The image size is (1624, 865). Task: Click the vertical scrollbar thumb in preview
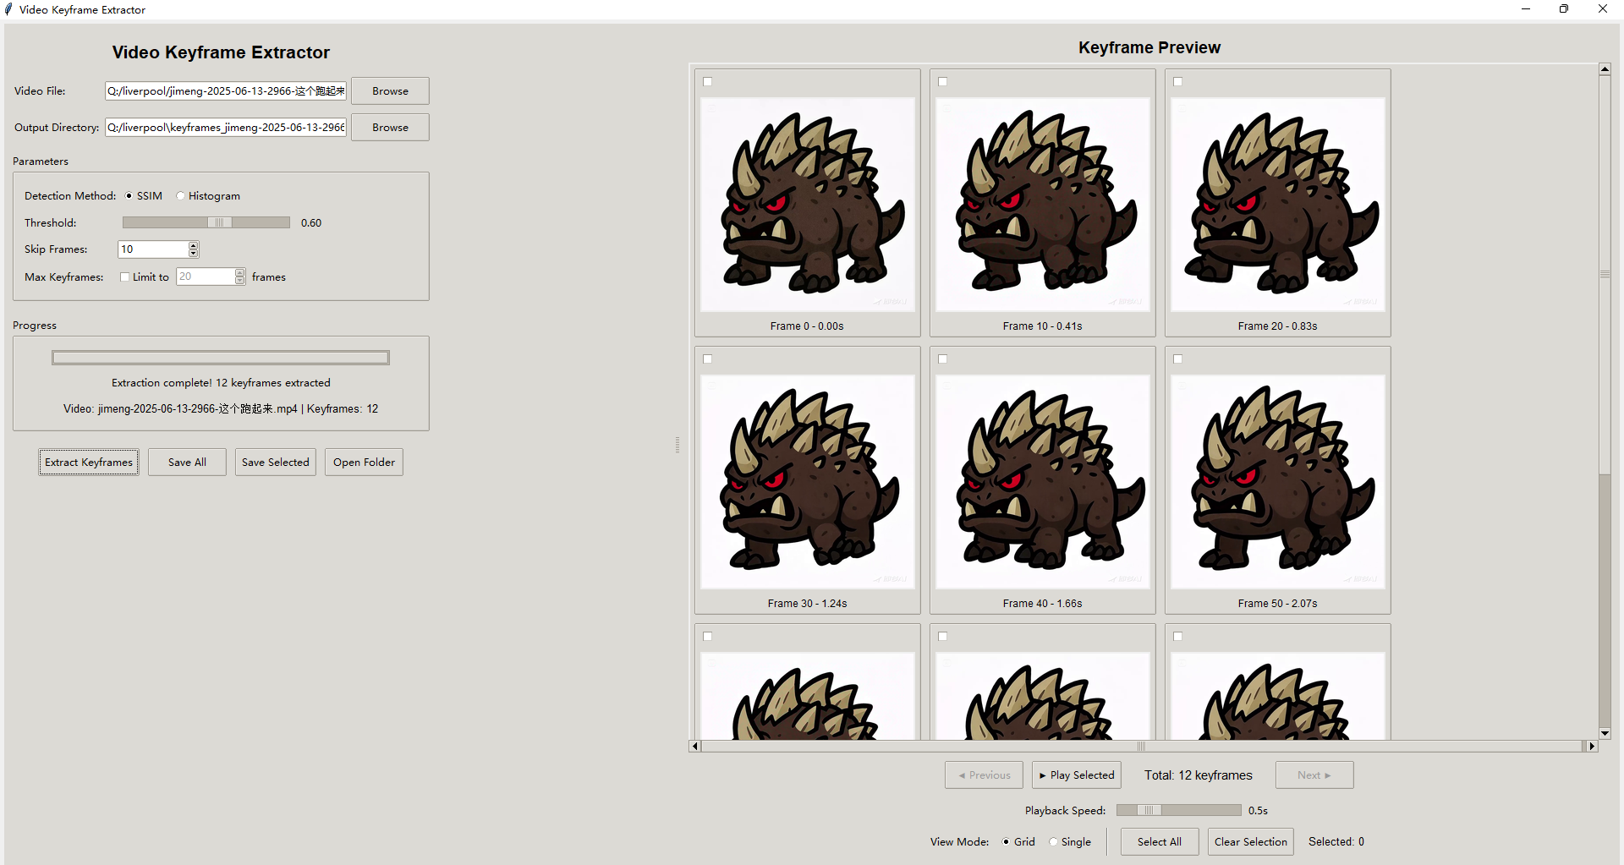click(1605, 275)
